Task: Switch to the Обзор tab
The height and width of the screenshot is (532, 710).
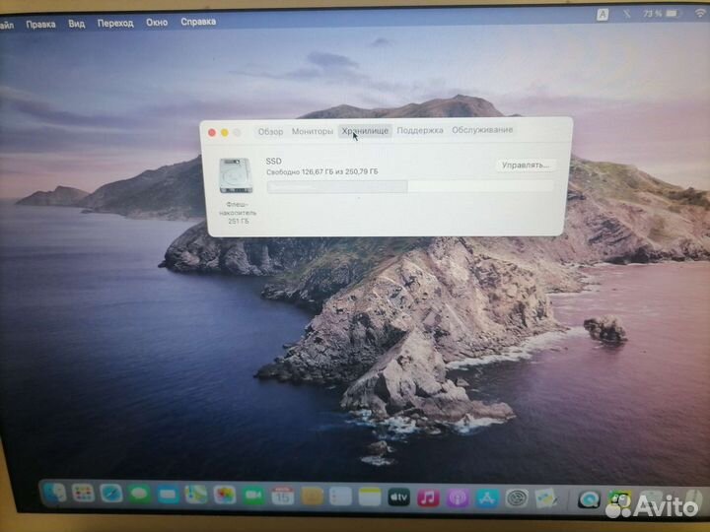Action: 270,132
